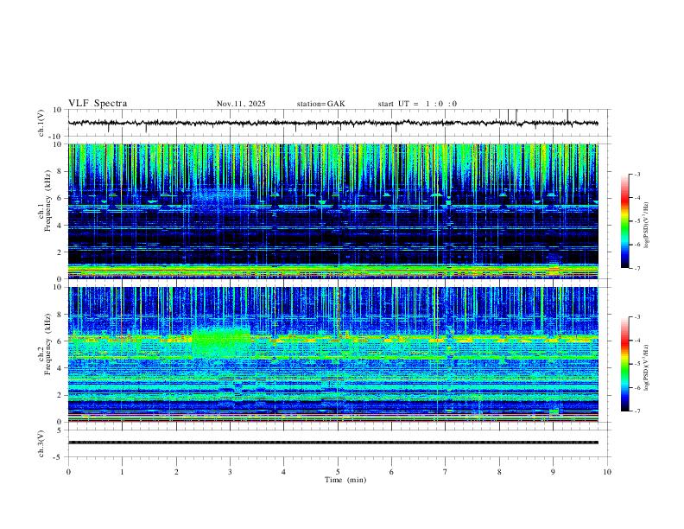
Task: Click the ch.2 spectrogram color bar
Action: coord(625,364)
